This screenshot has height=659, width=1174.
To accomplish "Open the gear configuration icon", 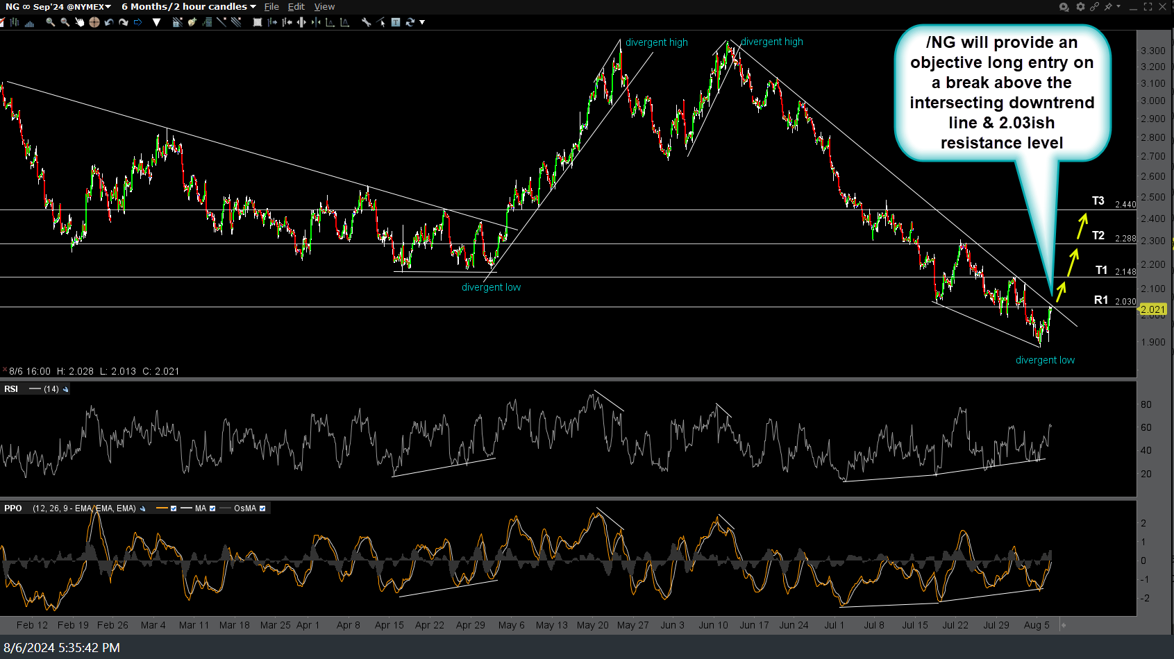I will tap(1080, 6).
